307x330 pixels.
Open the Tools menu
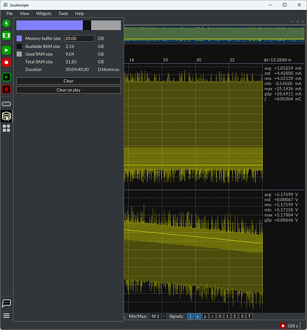[63, 14]
